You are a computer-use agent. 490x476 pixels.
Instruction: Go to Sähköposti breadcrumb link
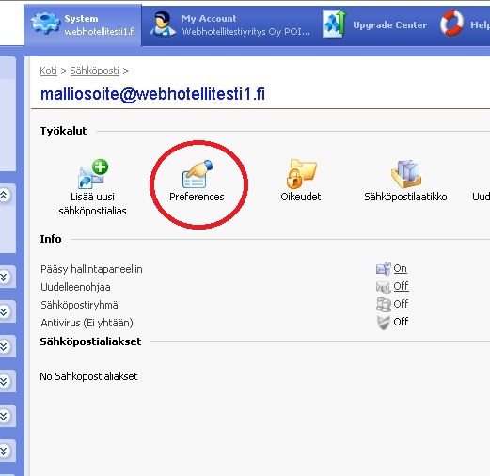pos(95,71)
